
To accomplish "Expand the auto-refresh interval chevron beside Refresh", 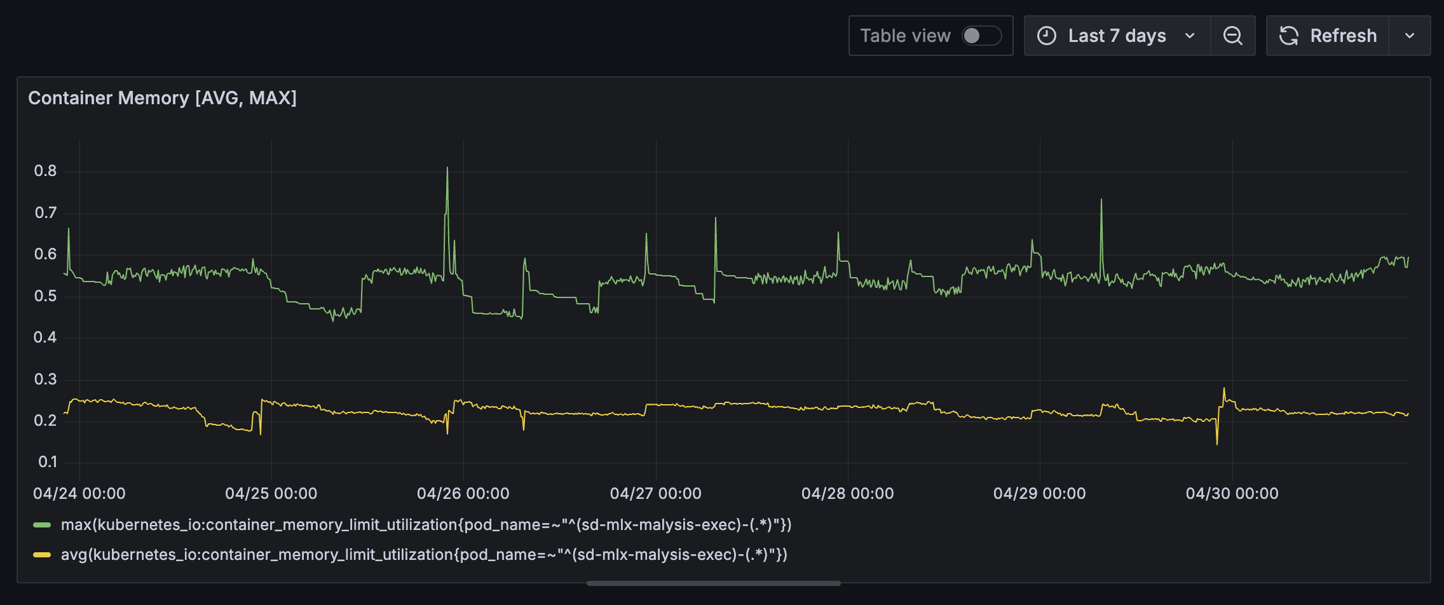I will point(1410,36).
